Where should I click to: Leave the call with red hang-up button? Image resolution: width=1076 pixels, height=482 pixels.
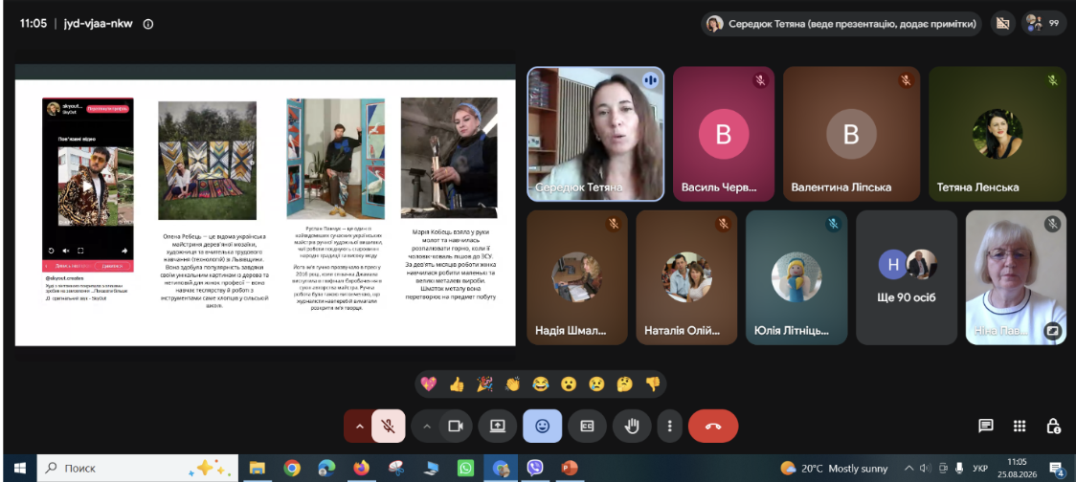click(713, 426)
